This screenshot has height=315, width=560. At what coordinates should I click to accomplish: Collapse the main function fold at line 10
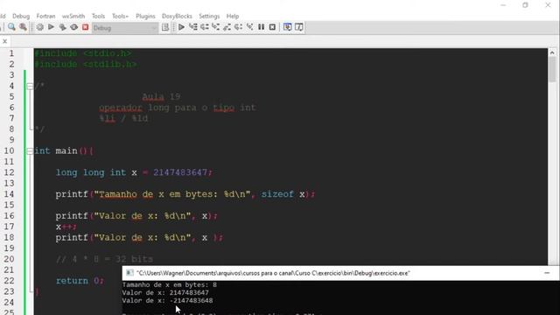pos(30,151)
